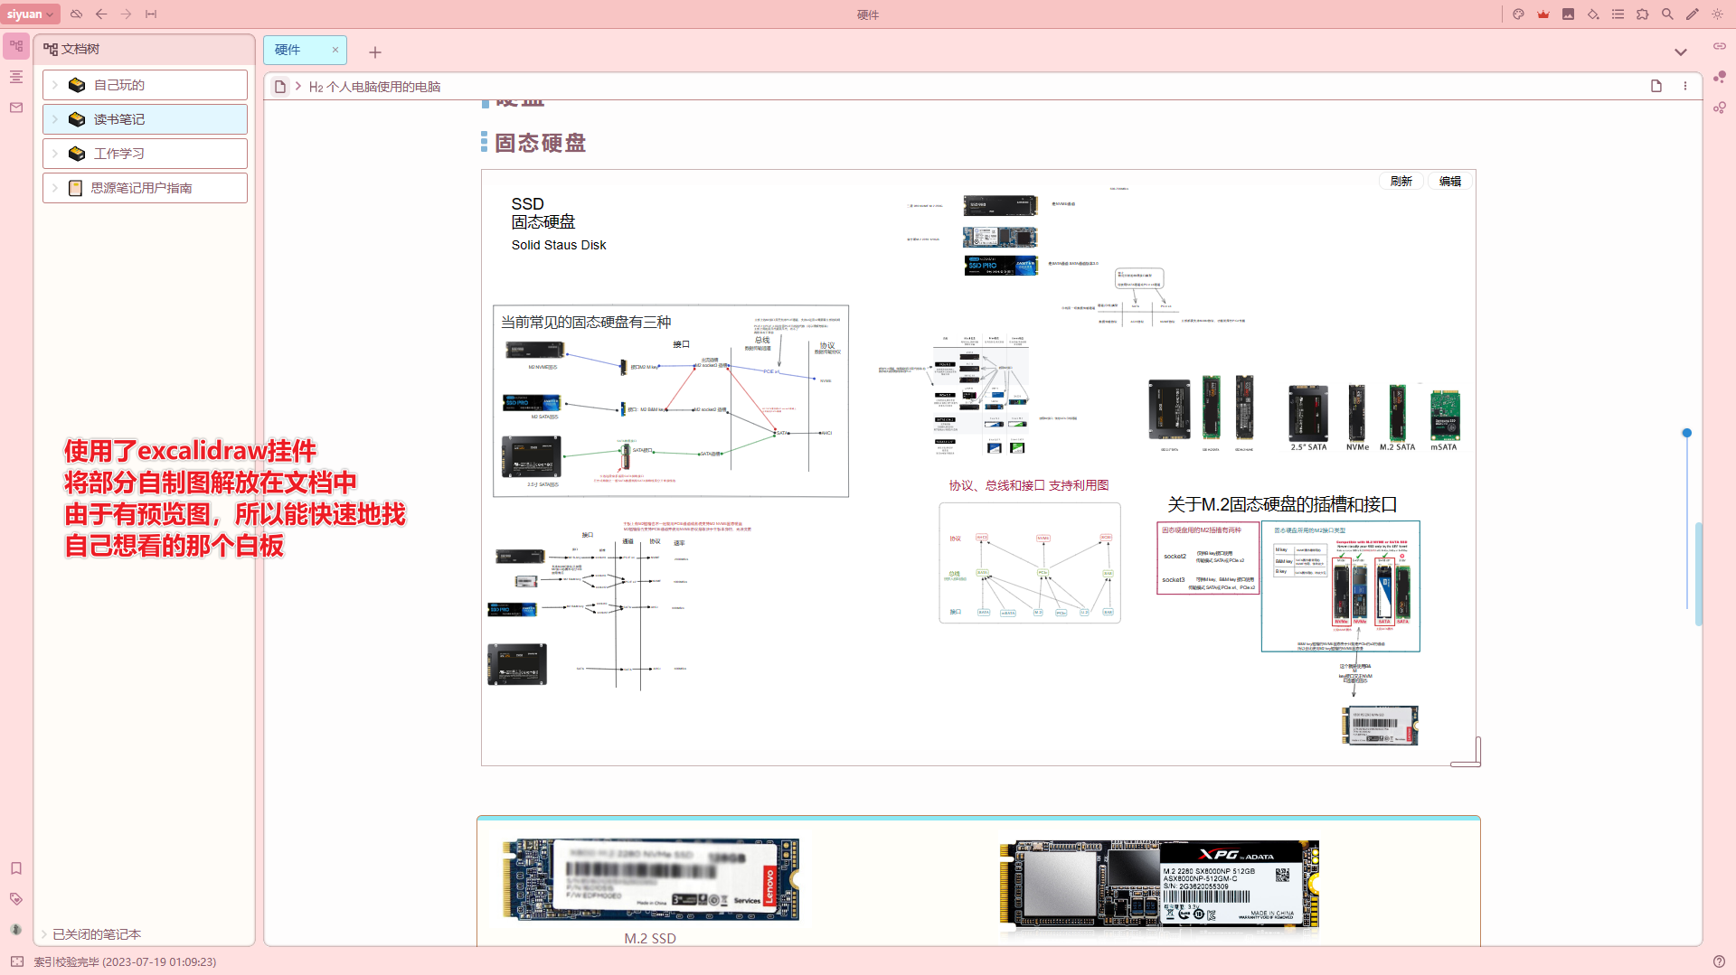The width and height of the screenshot is (1736, 975).
Task: Expand the 自己玩的 notebook
Action: point(55,85)
